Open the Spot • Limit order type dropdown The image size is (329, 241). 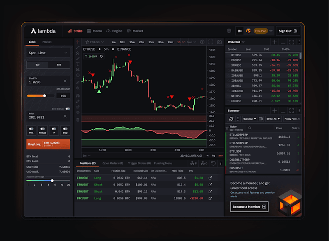click(48, 53)
